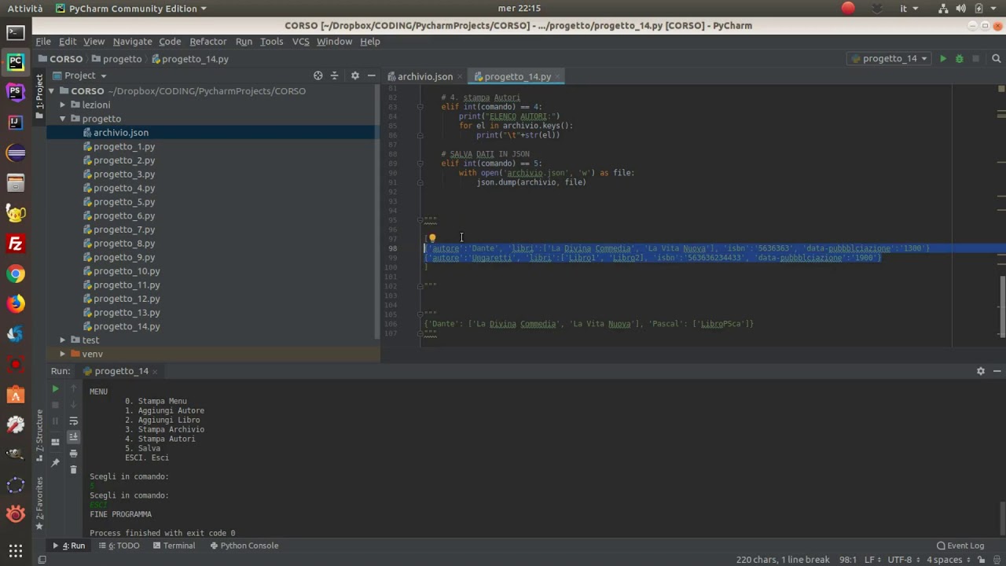Open FileZilla from the dock
Image resolution: width=1006 pixels, height=566 pixels.
[x=15, y=244]
